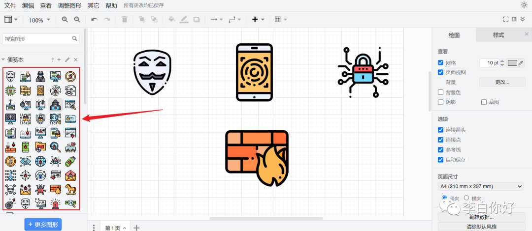Choose the cloud with lock icon
This screenshot has width=532, height=231.
click(x=40, y=175)
